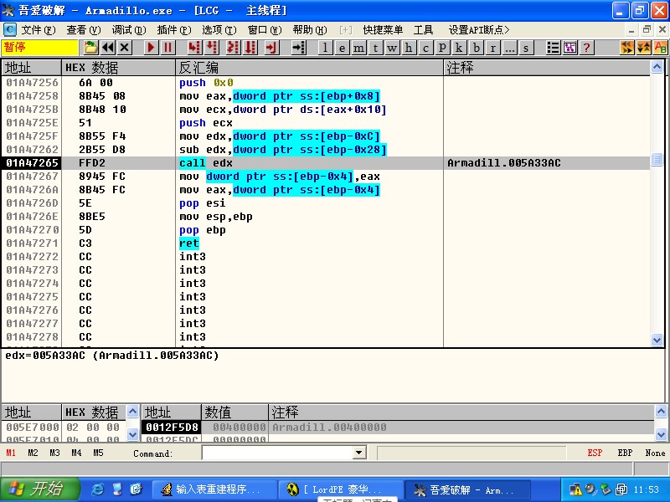Open the LordPE taskbar button
The image size is (670, 502).
[x=341, y=489]
